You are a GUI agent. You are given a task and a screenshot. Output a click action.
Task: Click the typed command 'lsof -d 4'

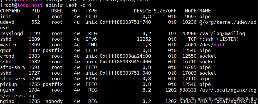[78, 5]
